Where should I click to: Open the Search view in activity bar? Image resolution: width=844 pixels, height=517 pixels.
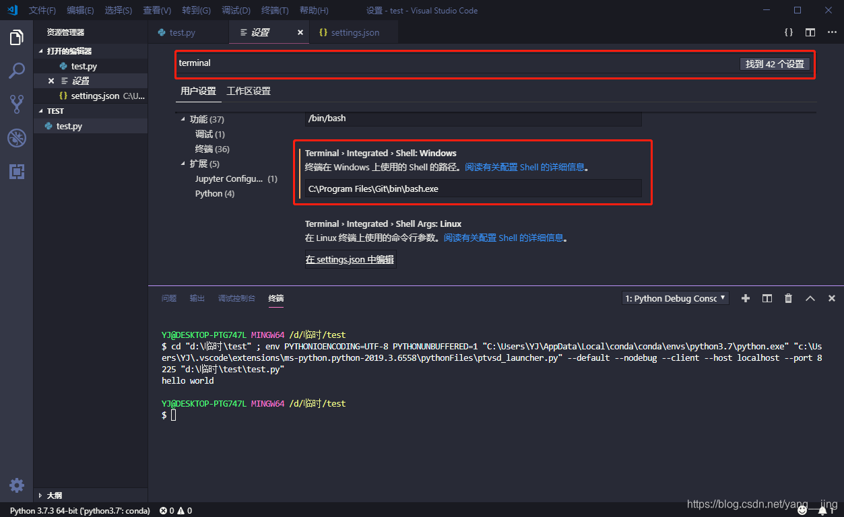(17, 71)
